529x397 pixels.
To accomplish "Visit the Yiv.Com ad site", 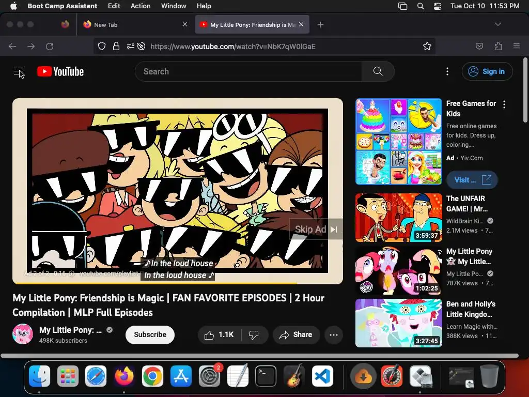I will pyautogui.click(x=472, y=180).
